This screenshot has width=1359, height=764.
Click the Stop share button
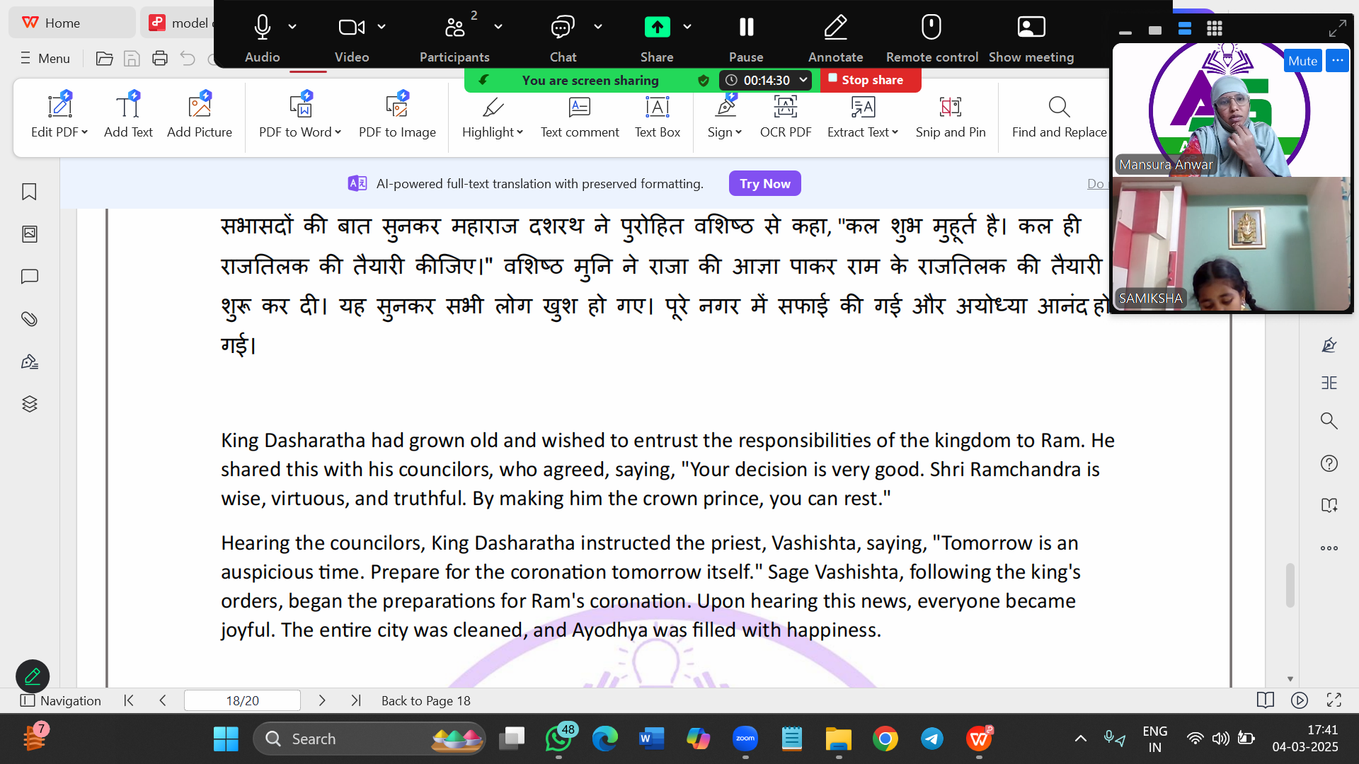(x=871, y=80)
